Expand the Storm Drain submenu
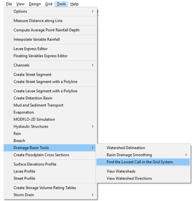194x201 pixels. (24, 195)
